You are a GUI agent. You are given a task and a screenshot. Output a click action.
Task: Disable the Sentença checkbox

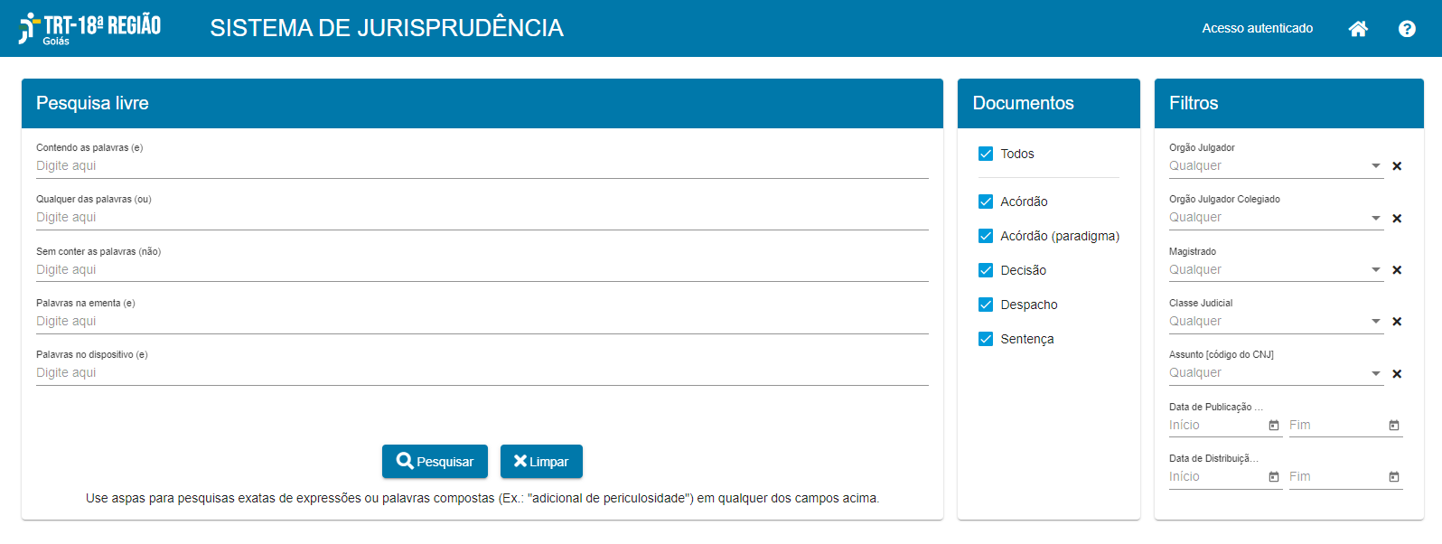pos(986,339)
